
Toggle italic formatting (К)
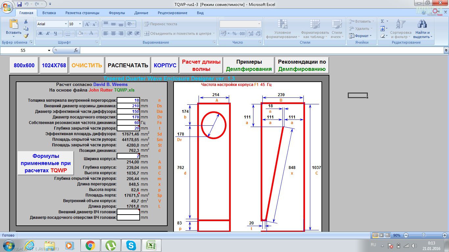[x=48, y=33]
